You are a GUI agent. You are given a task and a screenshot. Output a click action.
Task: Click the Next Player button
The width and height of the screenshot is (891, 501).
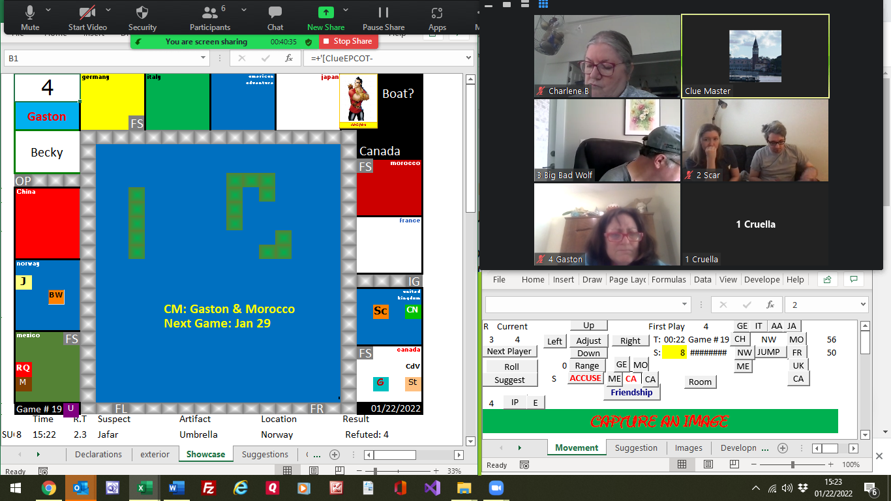[x=509, y=352]
